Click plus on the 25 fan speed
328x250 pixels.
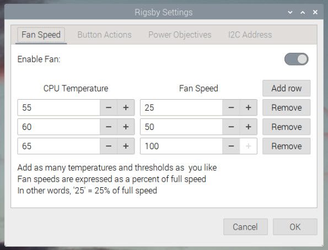[x=248, y=107]
